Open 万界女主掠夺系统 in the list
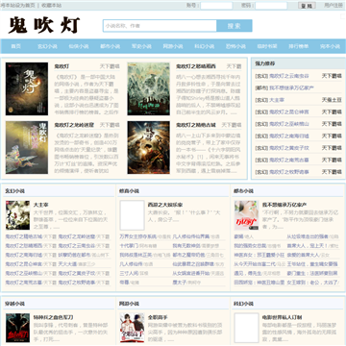The image size is (346, 346). (138, 236)
